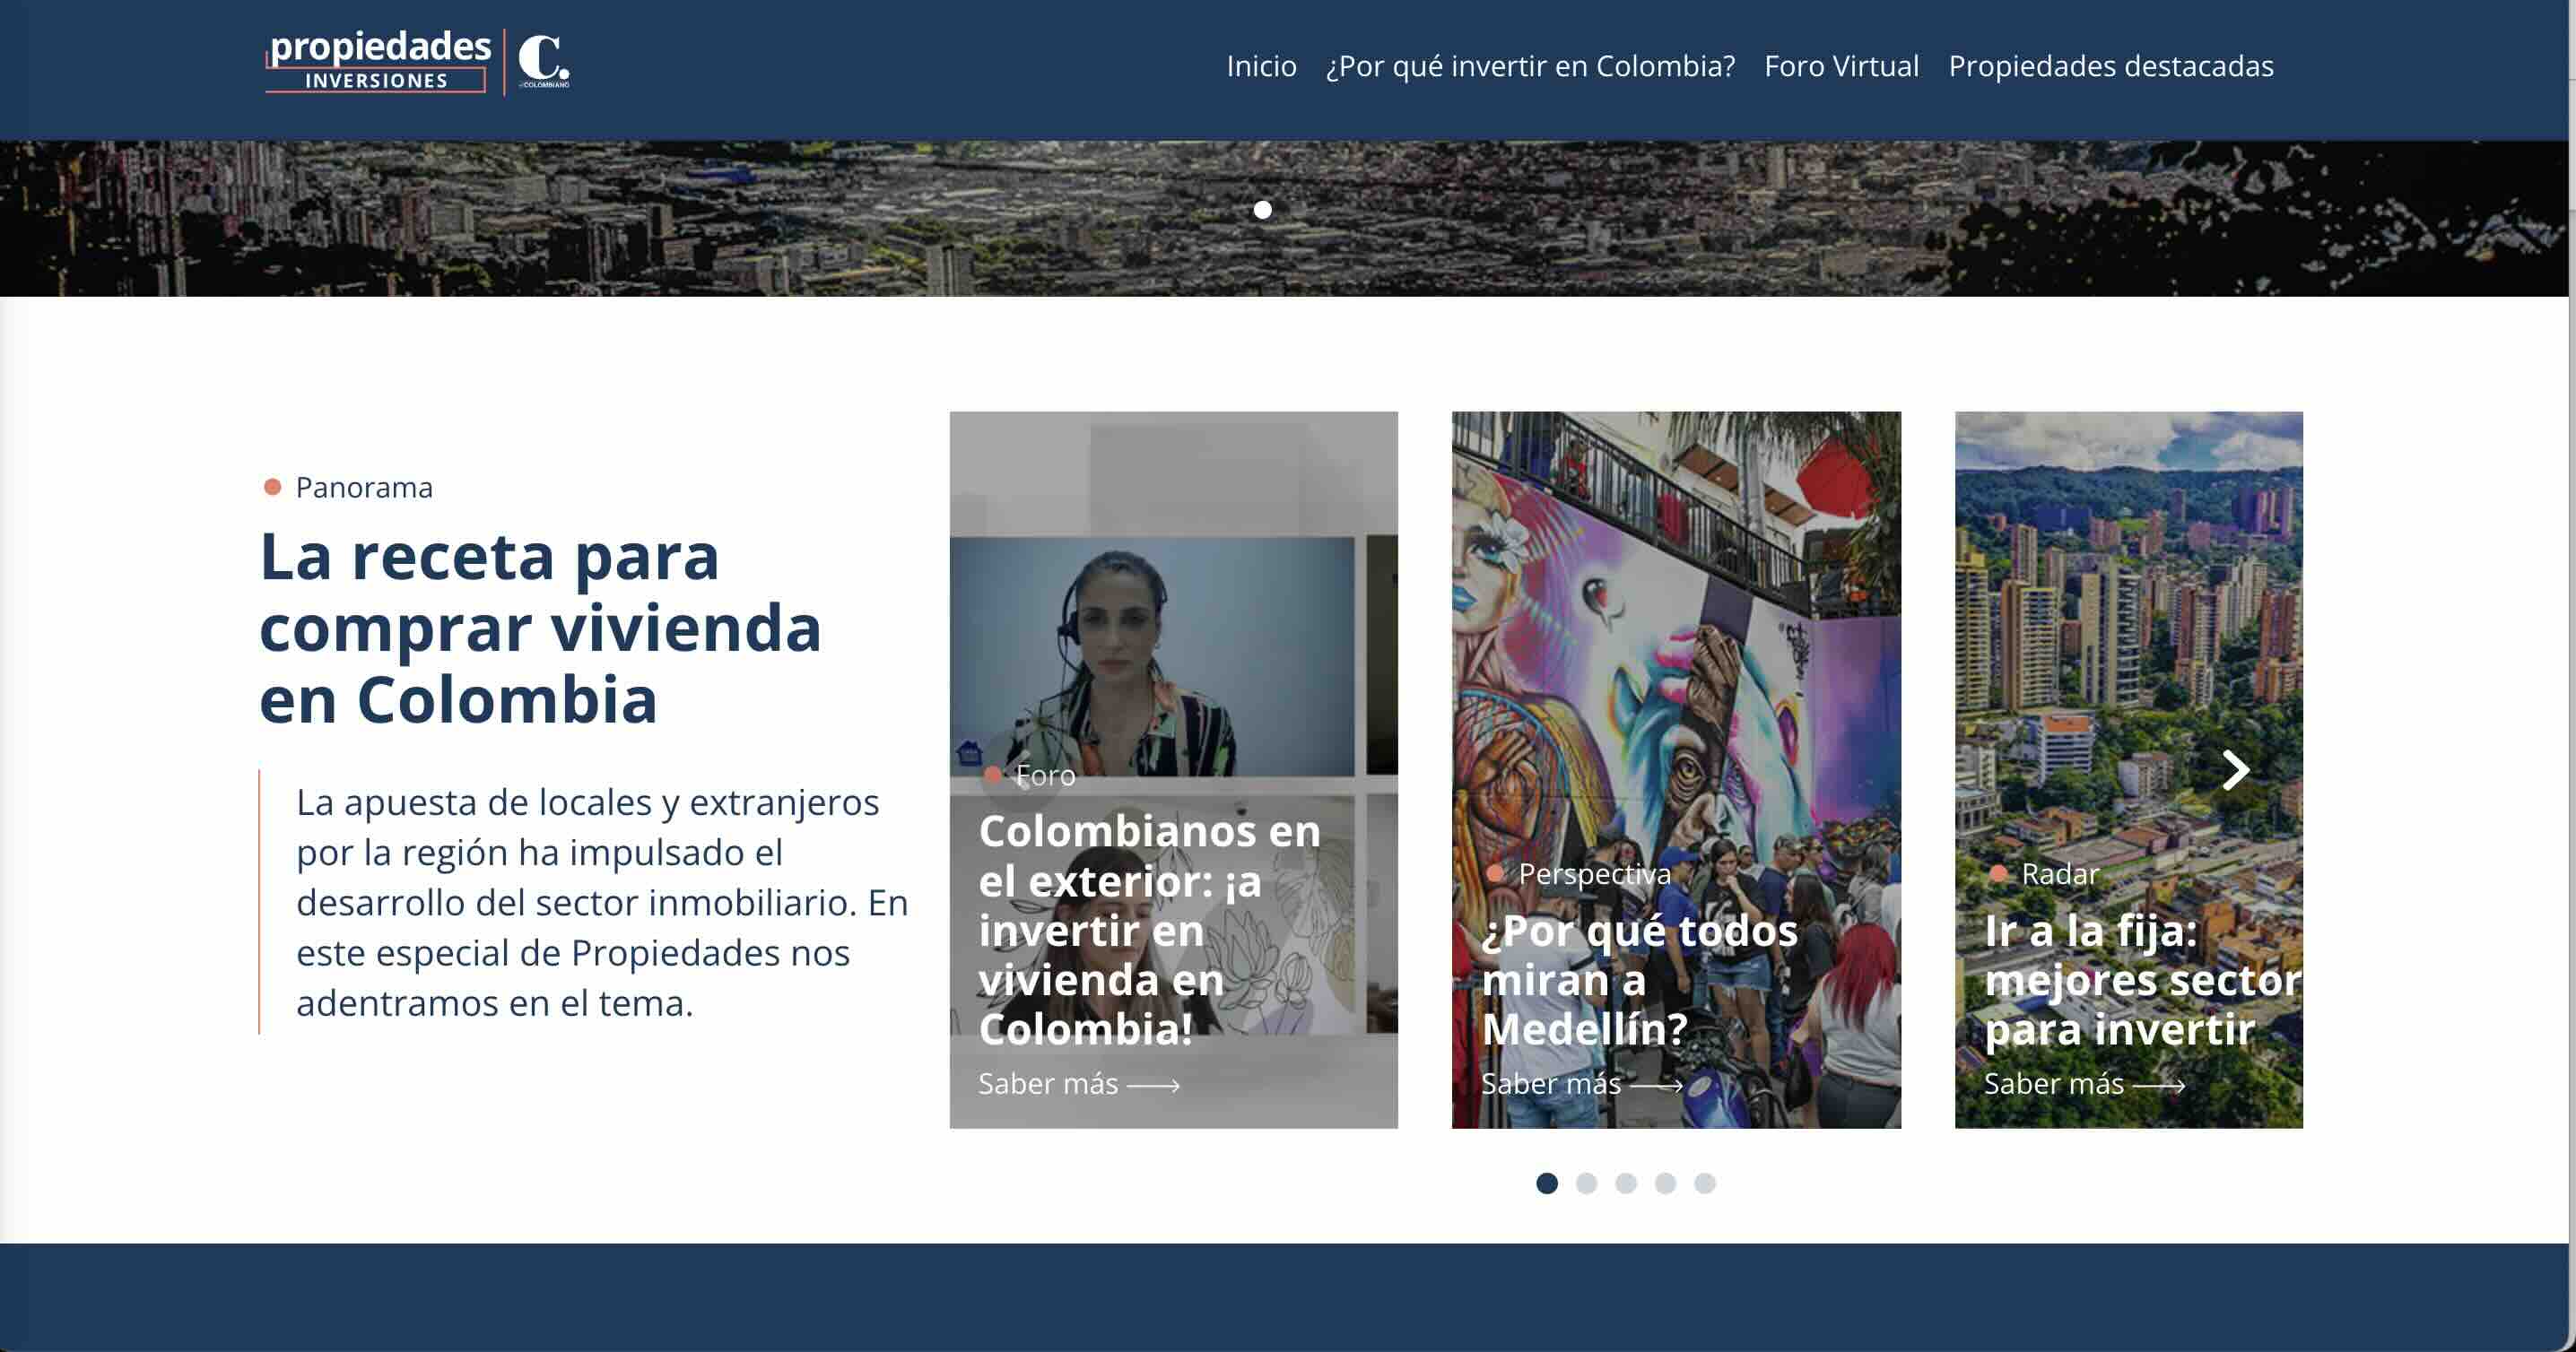Open the Inicio menu item

pos(1261,66)
